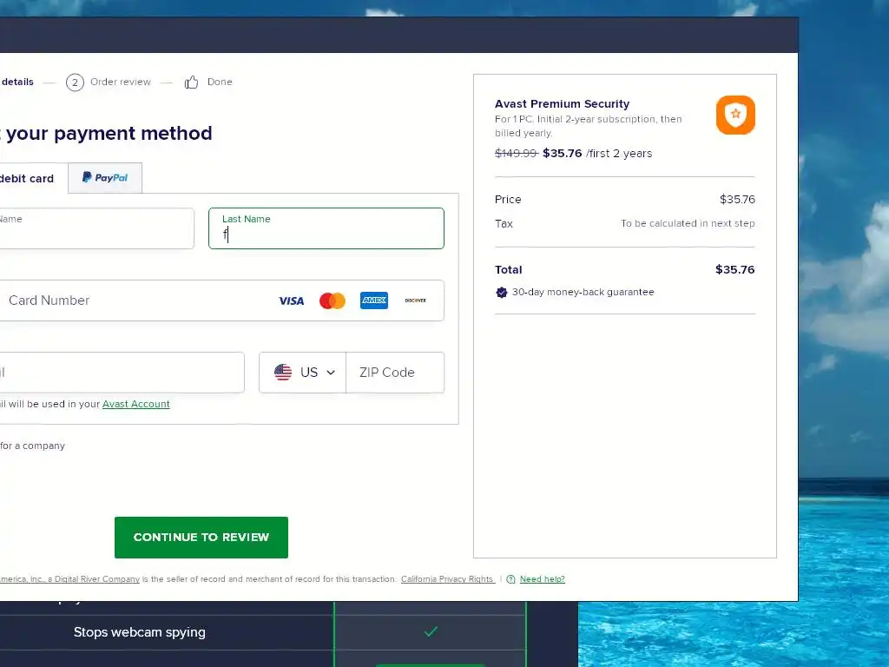This screenshot has height=667, width=889.
Task: Open the US country dropdown
Action: click(x=303, y=372)
